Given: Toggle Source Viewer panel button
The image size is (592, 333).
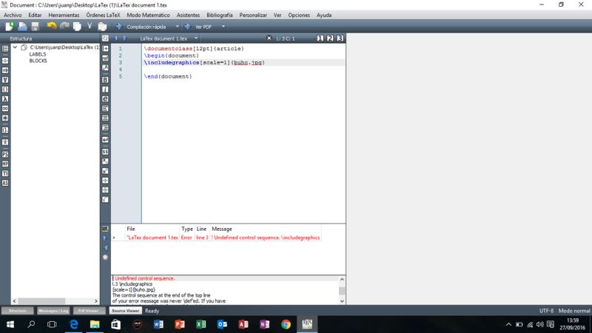Looking at the screenshot, I should click(125, 311).
